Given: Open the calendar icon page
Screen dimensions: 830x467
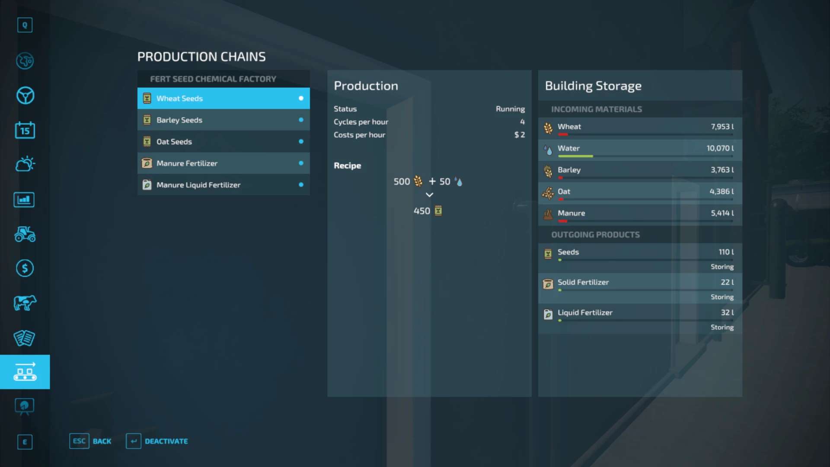Looking at the screenshot, I should pos(25,130).
